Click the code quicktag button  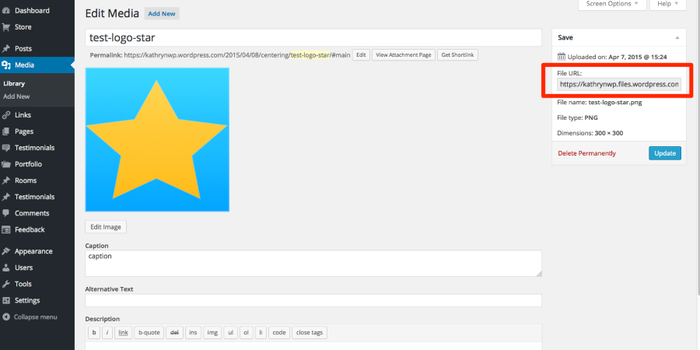[x=279, y=333]
